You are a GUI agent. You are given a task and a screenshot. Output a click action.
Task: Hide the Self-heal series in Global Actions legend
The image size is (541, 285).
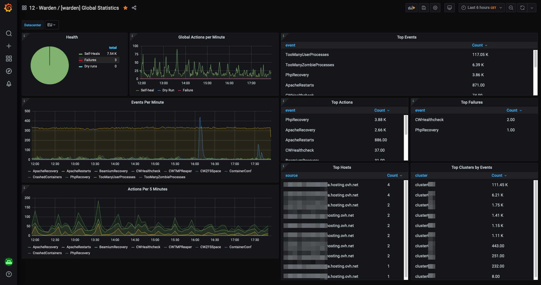click(x=147, y=90)
